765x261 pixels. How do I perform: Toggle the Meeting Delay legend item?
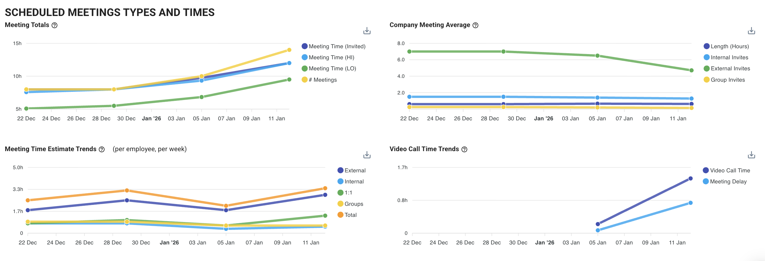click(728, 182)
